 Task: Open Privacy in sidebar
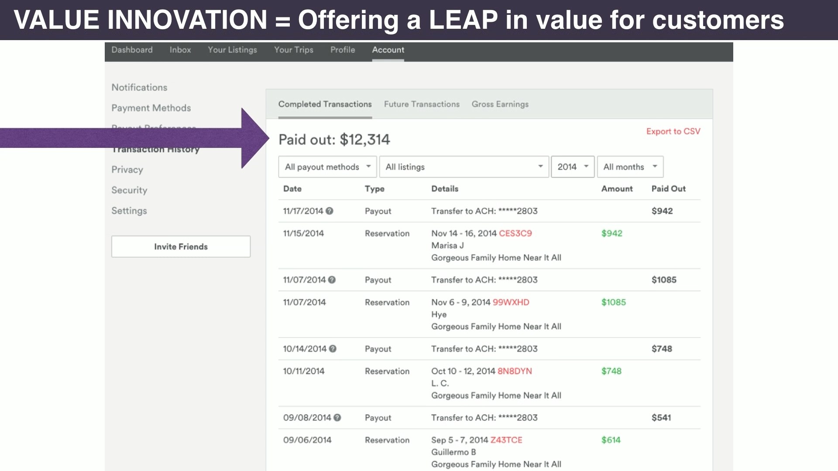[127, 170]
